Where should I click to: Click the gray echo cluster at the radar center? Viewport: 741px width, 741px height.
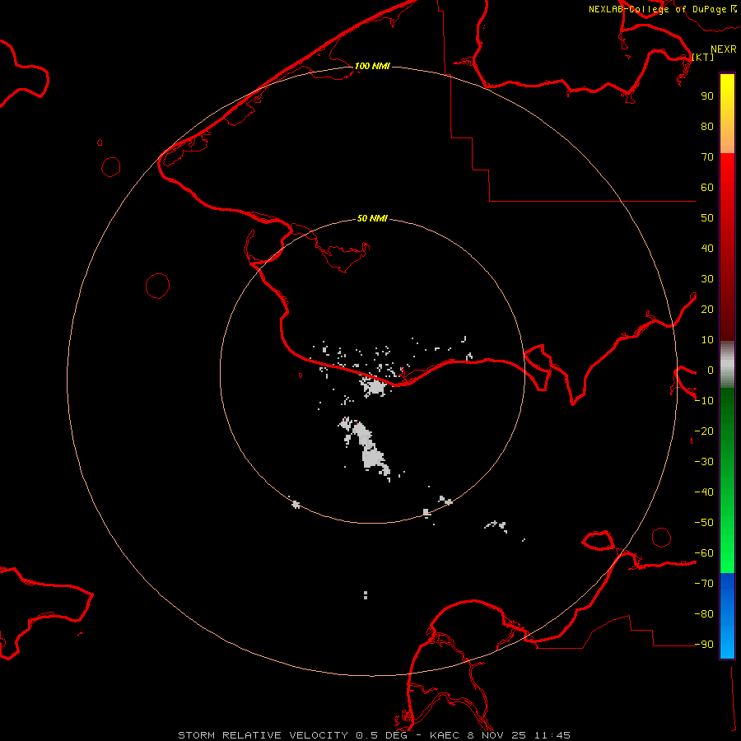pos(375,387)
